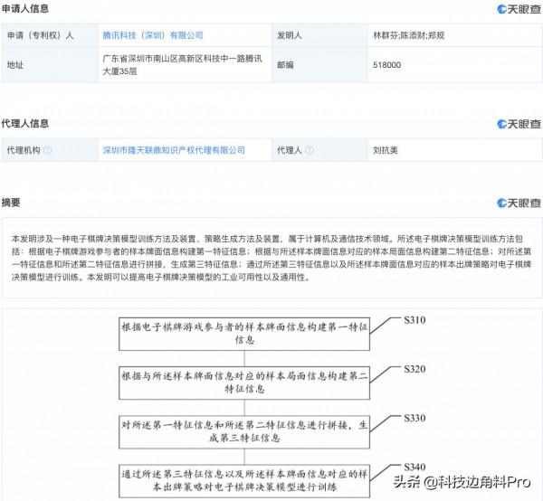Click the 代理人信息 section heading

pos(25,124)
